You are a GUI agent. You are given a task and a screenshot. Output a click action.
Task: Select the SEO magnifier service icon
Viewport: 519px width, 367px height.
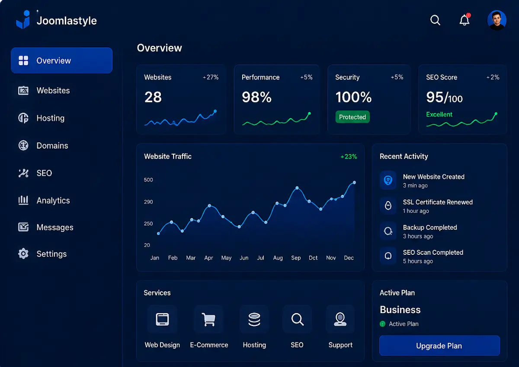click(297, 320)
